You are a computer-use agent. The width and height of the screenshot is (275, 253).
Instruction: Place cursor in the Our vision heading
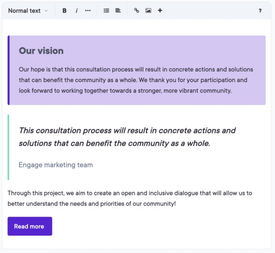click(x=41, y=51)
